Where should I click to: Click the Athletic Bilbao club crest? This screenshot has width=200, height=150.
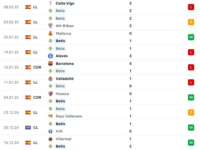pos(50,26)
